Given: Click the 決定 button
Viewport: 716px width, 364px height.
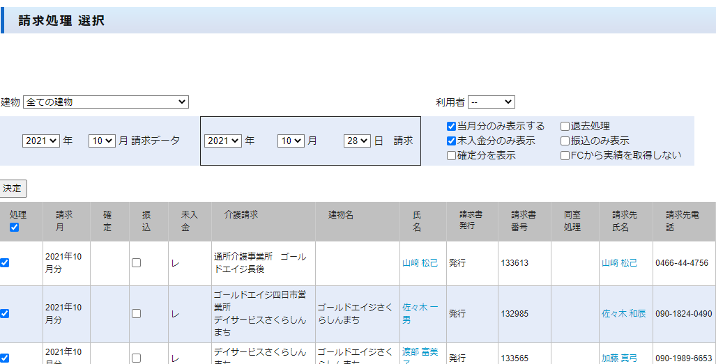Looking at the screenshot, I should coord(13,189).
